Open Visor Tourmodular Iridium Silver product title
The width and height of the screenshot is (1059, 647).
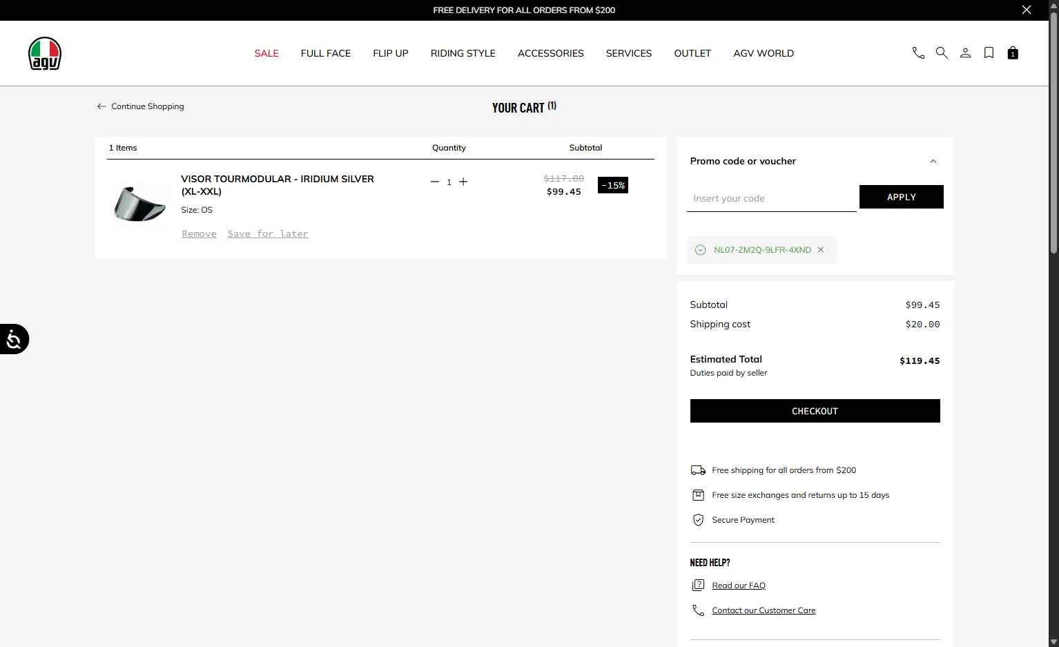pos(278,184)
